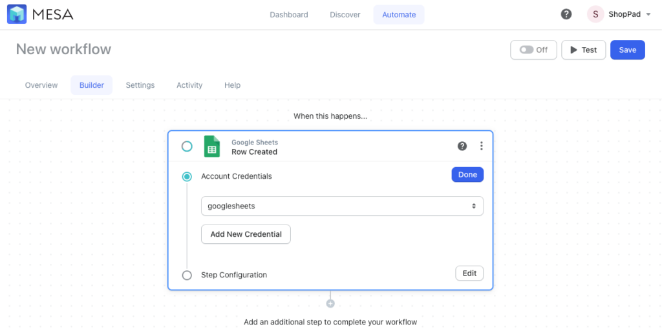Click the Google Sheets app icon

pyautogui.click(x=212, y=146)
